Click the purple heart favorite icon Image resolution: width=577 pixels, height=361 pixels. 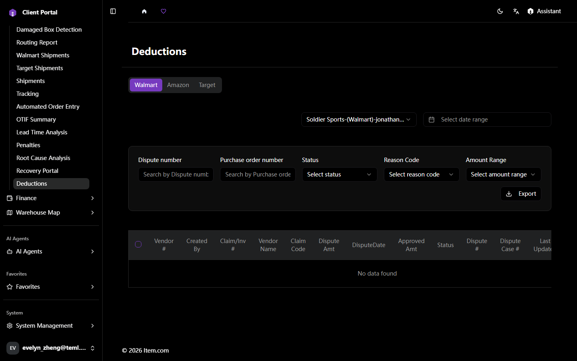tap(163, 11)
